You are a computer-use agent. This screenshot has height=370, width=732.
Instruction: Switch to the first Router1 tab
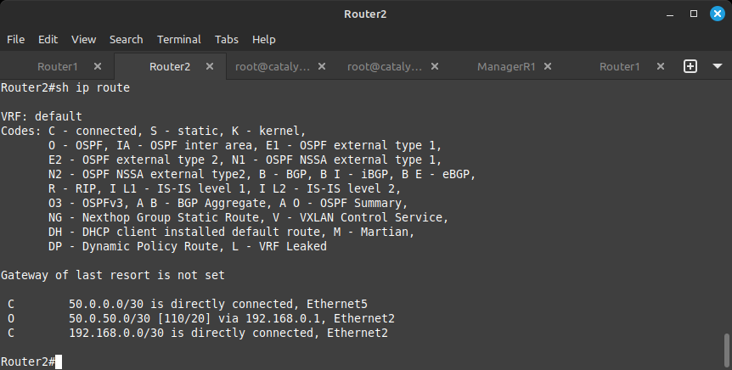pos(58,66)
